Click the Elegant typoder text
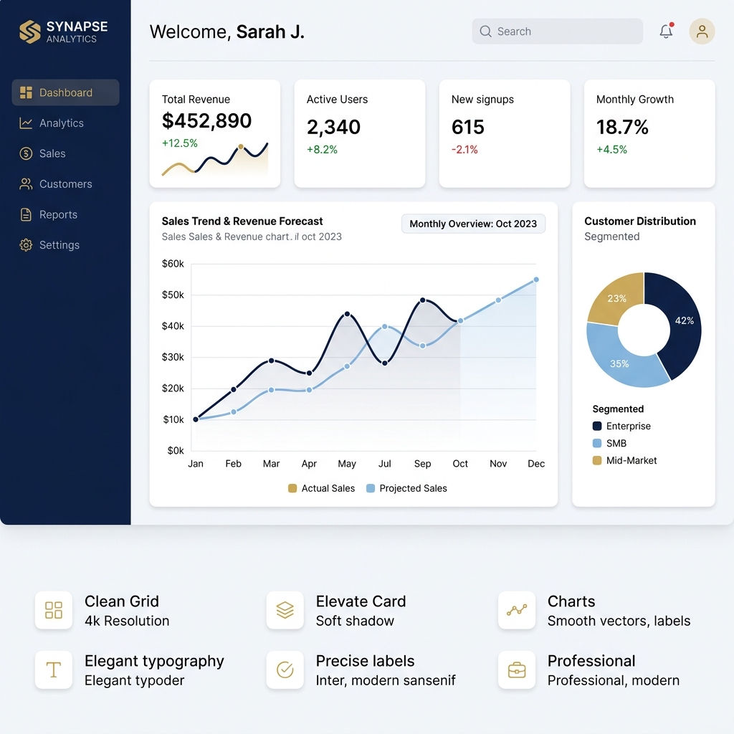The height and width of the screenshot is (734, 734). tap(134, 680)
